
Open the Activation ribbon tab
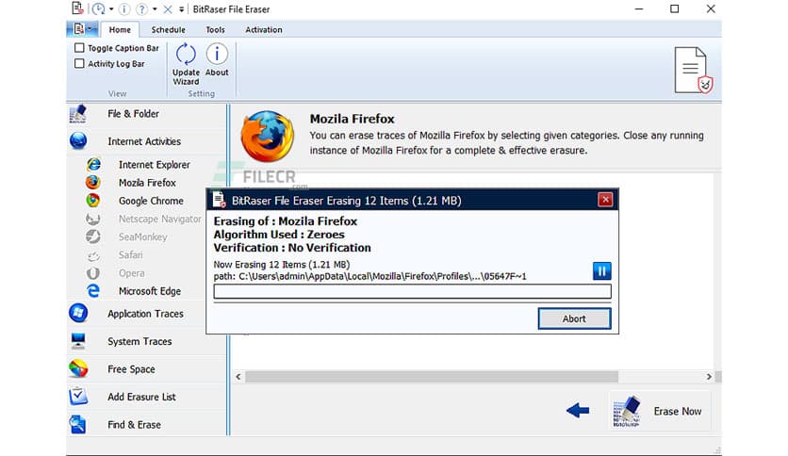(x=263, y=29)
